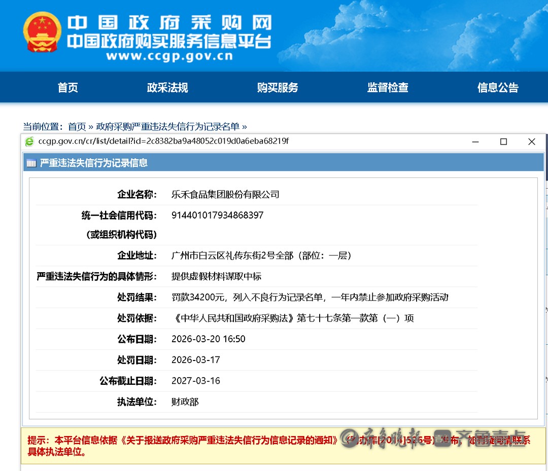Screen dimensions: 548x471
Task: Maximize the popup detail window
Action: pyautogui.click(x=503, y=141)
